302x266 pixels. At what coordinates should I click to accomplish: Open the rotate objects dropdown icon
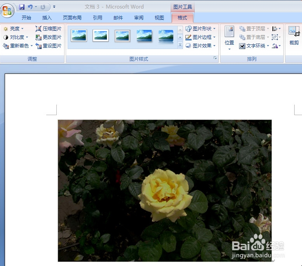point(276,46)
